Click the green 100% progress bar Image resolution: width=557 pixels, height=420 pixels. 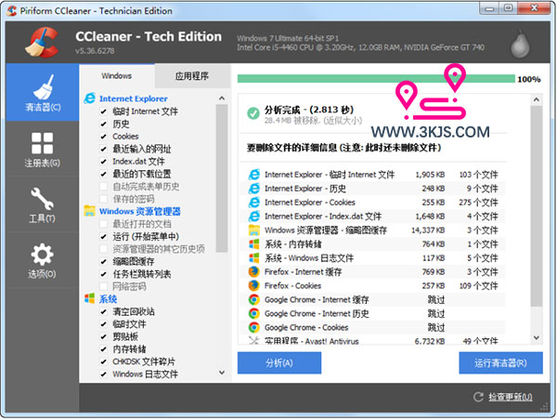pyautogui.click(x=376, y=79)
